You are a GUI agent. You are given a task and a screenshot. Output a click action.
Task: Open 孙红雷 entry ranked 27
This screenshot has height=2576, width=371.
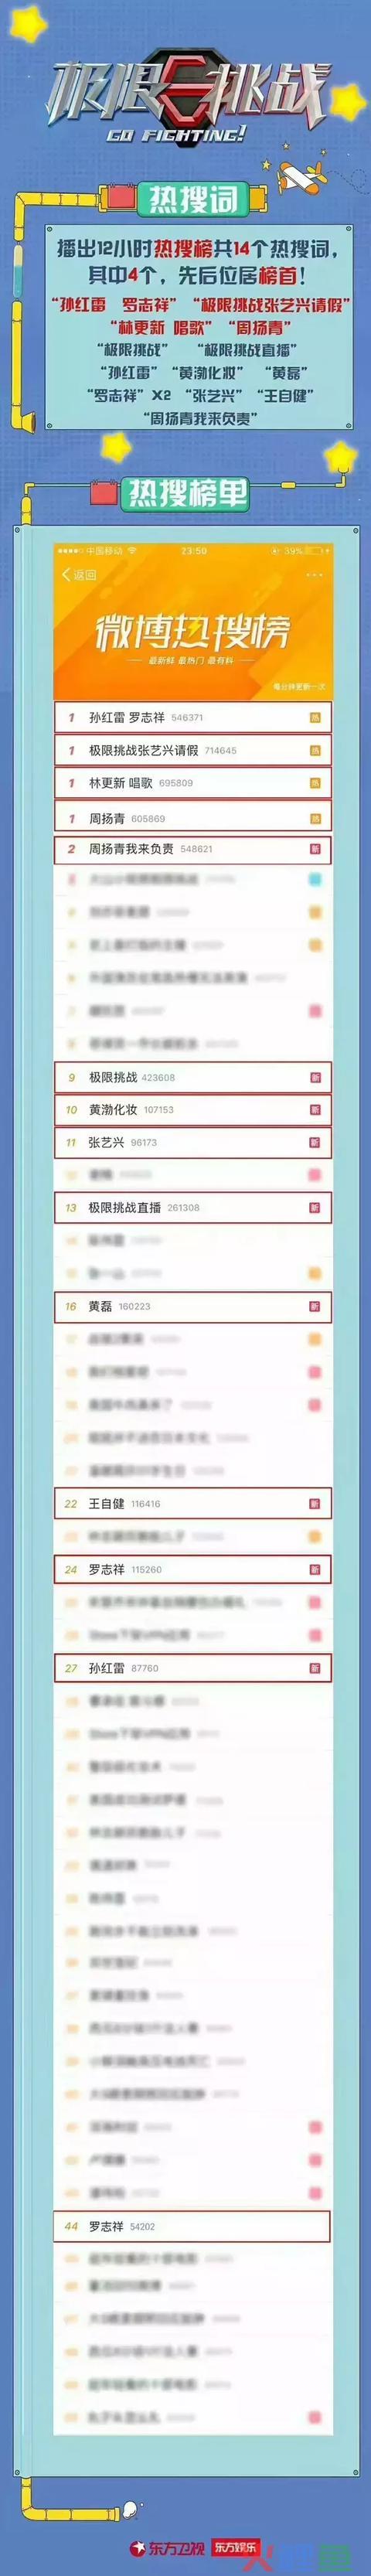point(193,1667)
